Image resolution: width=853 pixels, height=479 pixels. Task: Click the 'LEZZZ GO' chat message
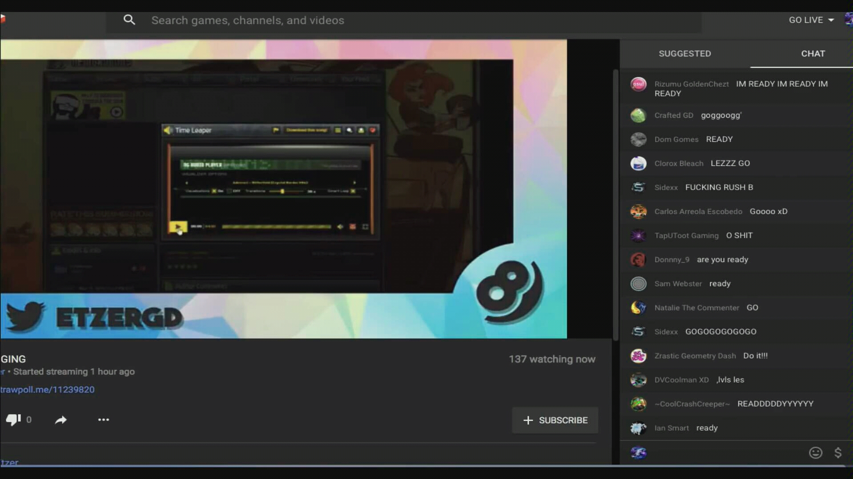pyautogui.click(x=730, y=164)
